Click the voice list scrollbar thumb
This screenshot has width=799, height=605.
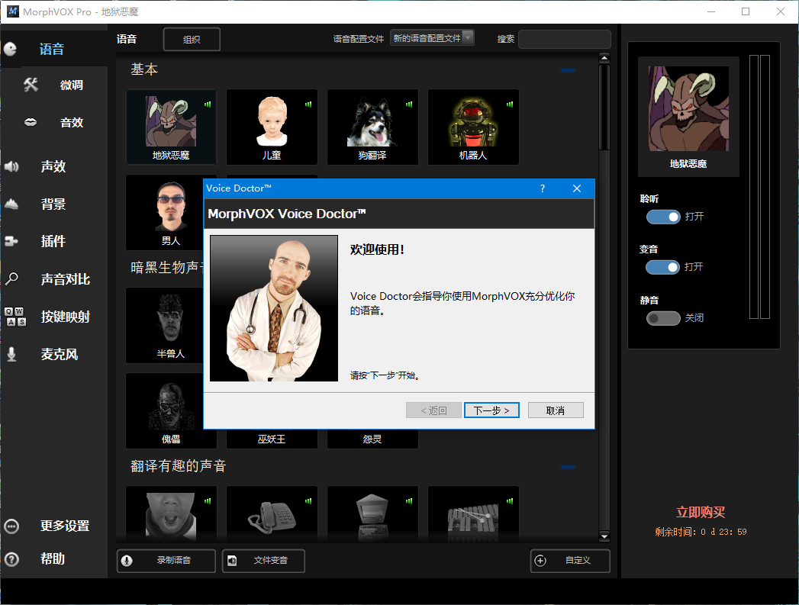604,107
